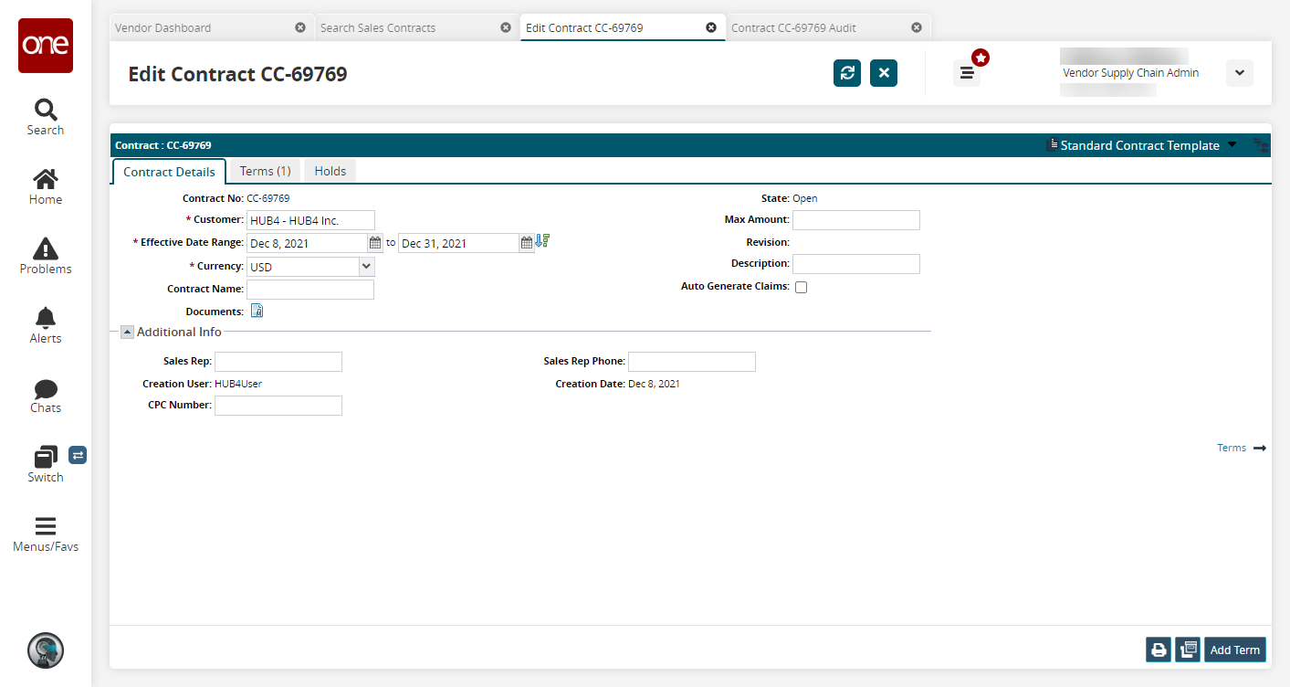The height and width of the screenshot is (687, 1290).
Task: Follow the Terms link with arrow
Action: [x=1242, y=448]
